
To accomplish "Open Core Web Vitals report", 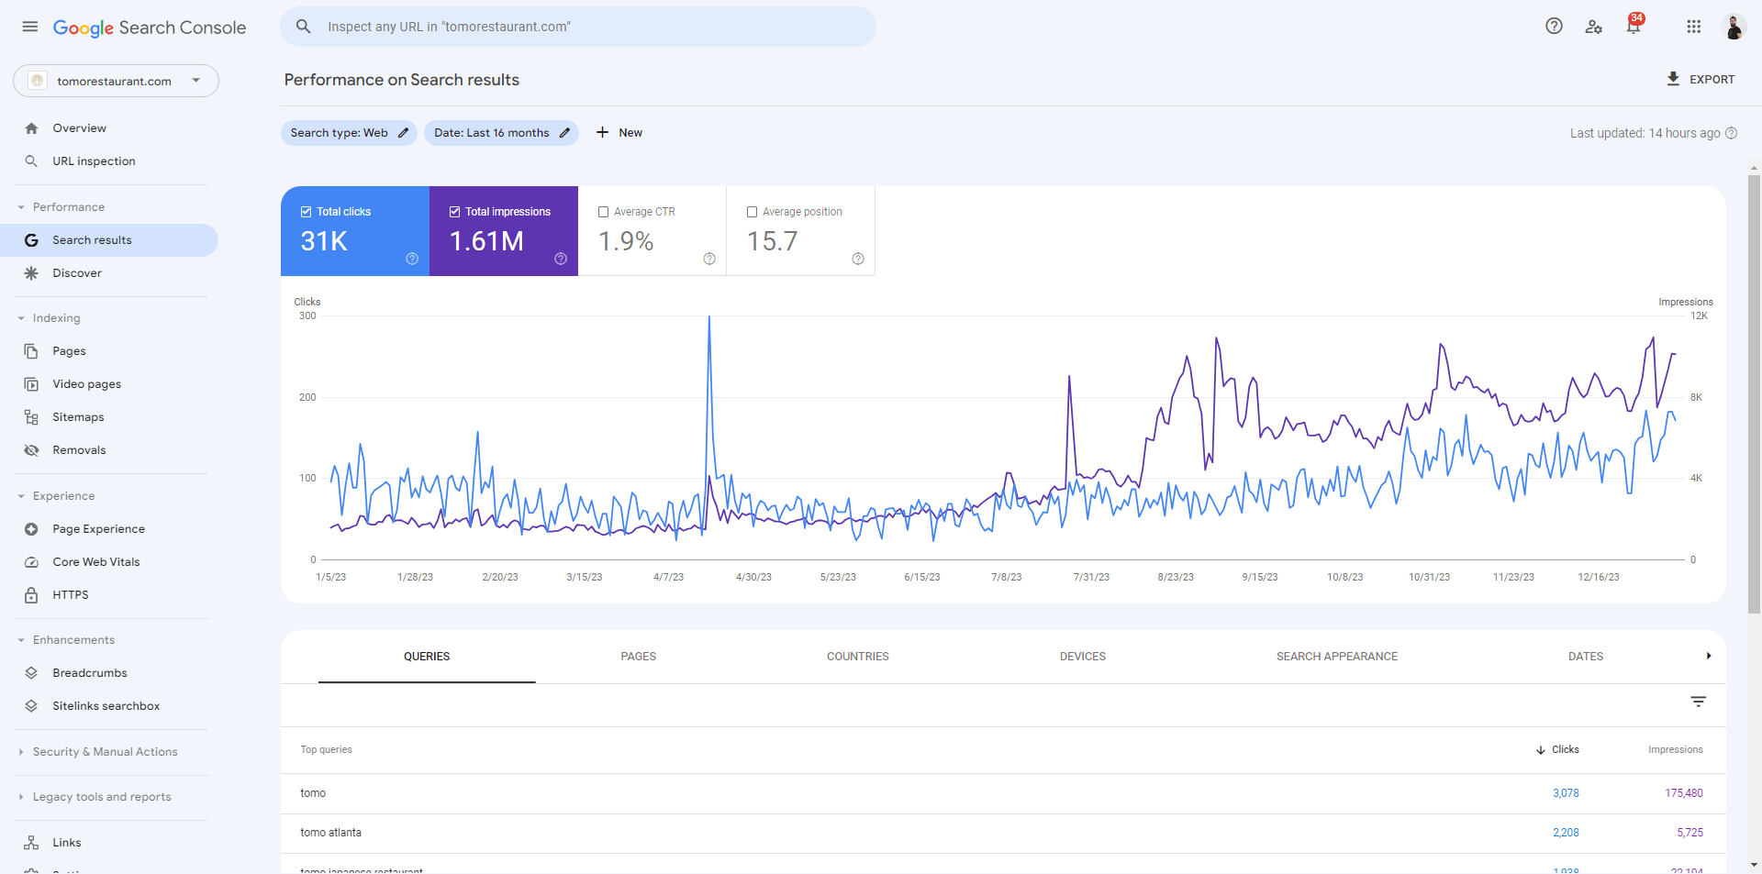I will 95,561.
